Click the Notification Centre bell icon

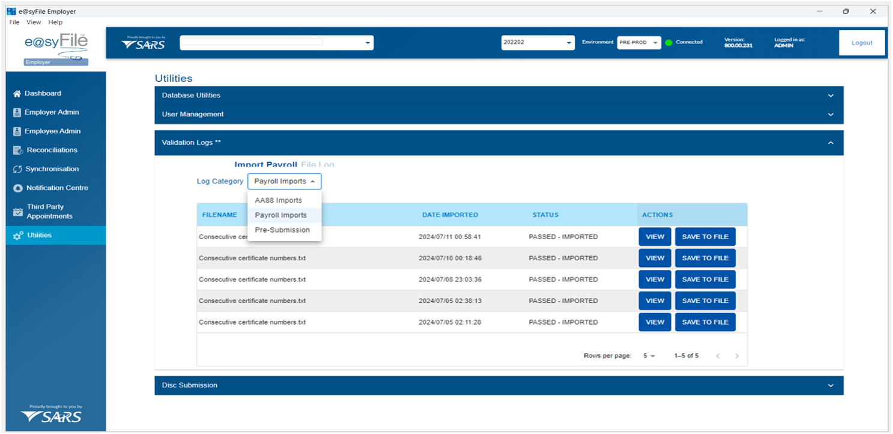[x=17, y=188]
